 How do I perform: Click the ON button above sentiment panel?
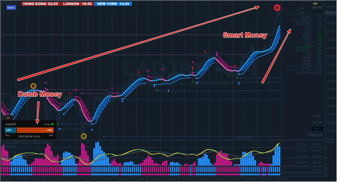pos(8,118)
